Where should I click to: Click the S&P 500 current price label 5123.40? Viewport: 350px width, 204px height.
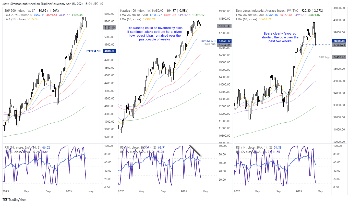(x=110, y=27)
